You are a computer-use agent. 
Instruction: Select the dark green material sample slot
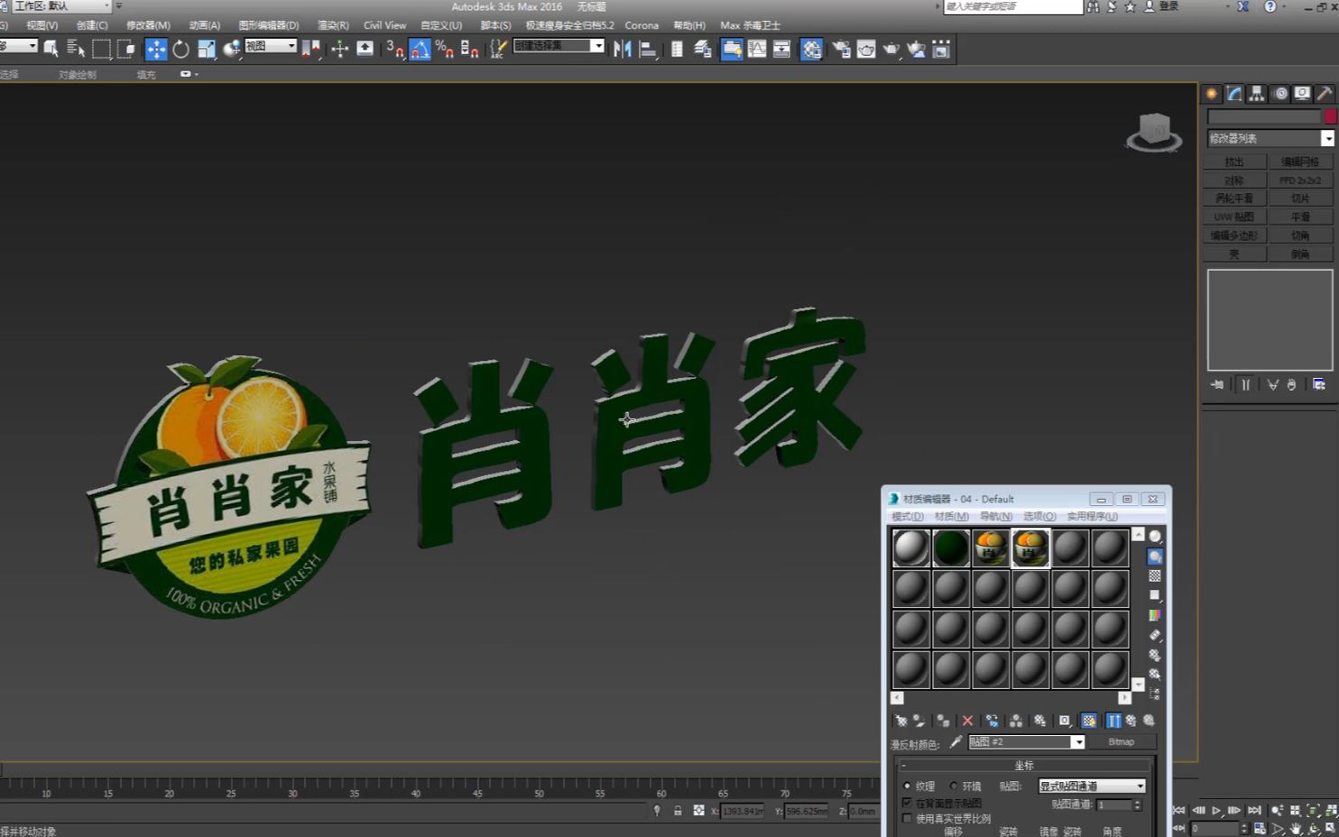coord(951,547)
